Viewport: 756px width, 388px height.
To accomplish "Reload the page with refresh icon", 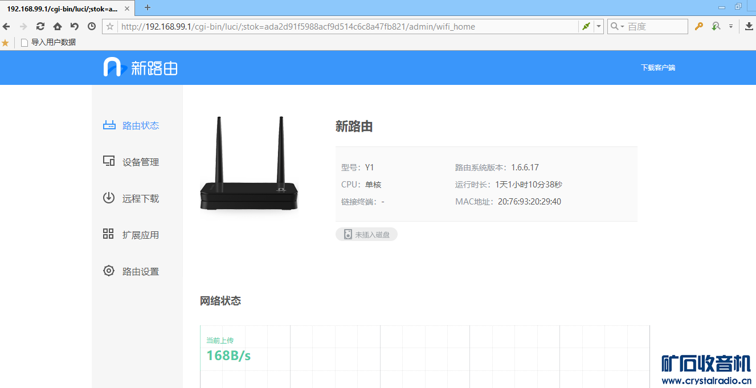I will [40, 26].
